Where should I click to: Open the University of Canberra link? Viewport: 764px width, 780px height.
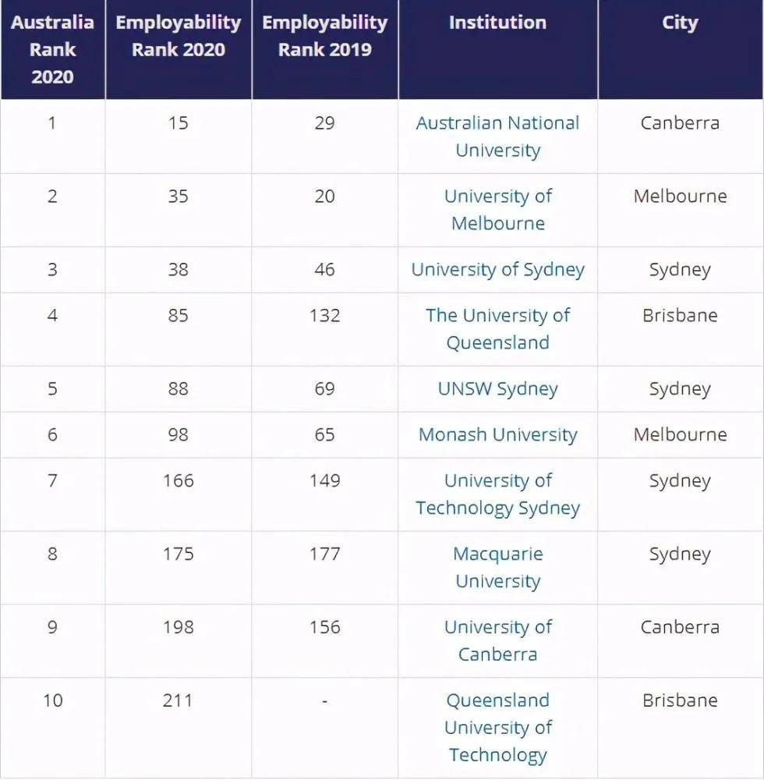[x=497, y=640]
